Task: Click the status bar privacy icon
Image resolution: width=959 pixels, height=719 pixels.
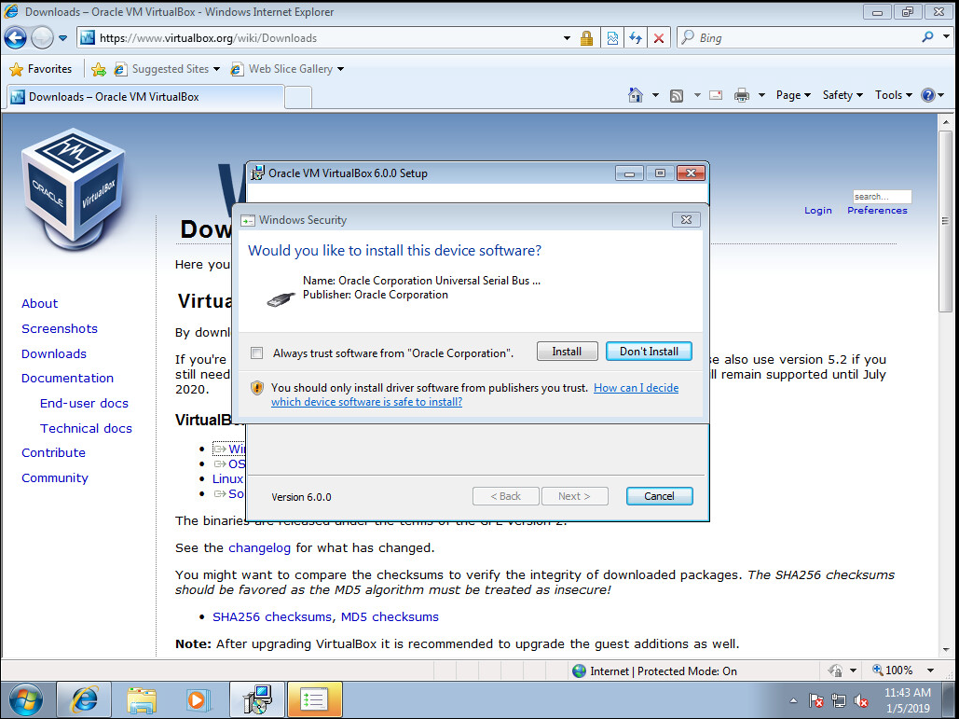Action: (835, 671)
